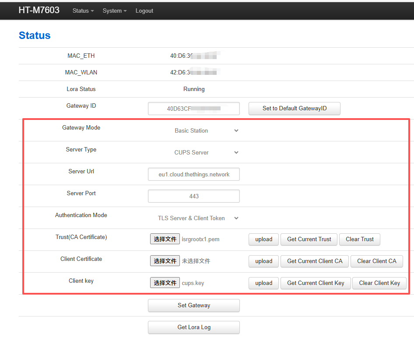Click Get Current Client Key button
The height and width of the screenshot is (341, 414).
[316, 283]
